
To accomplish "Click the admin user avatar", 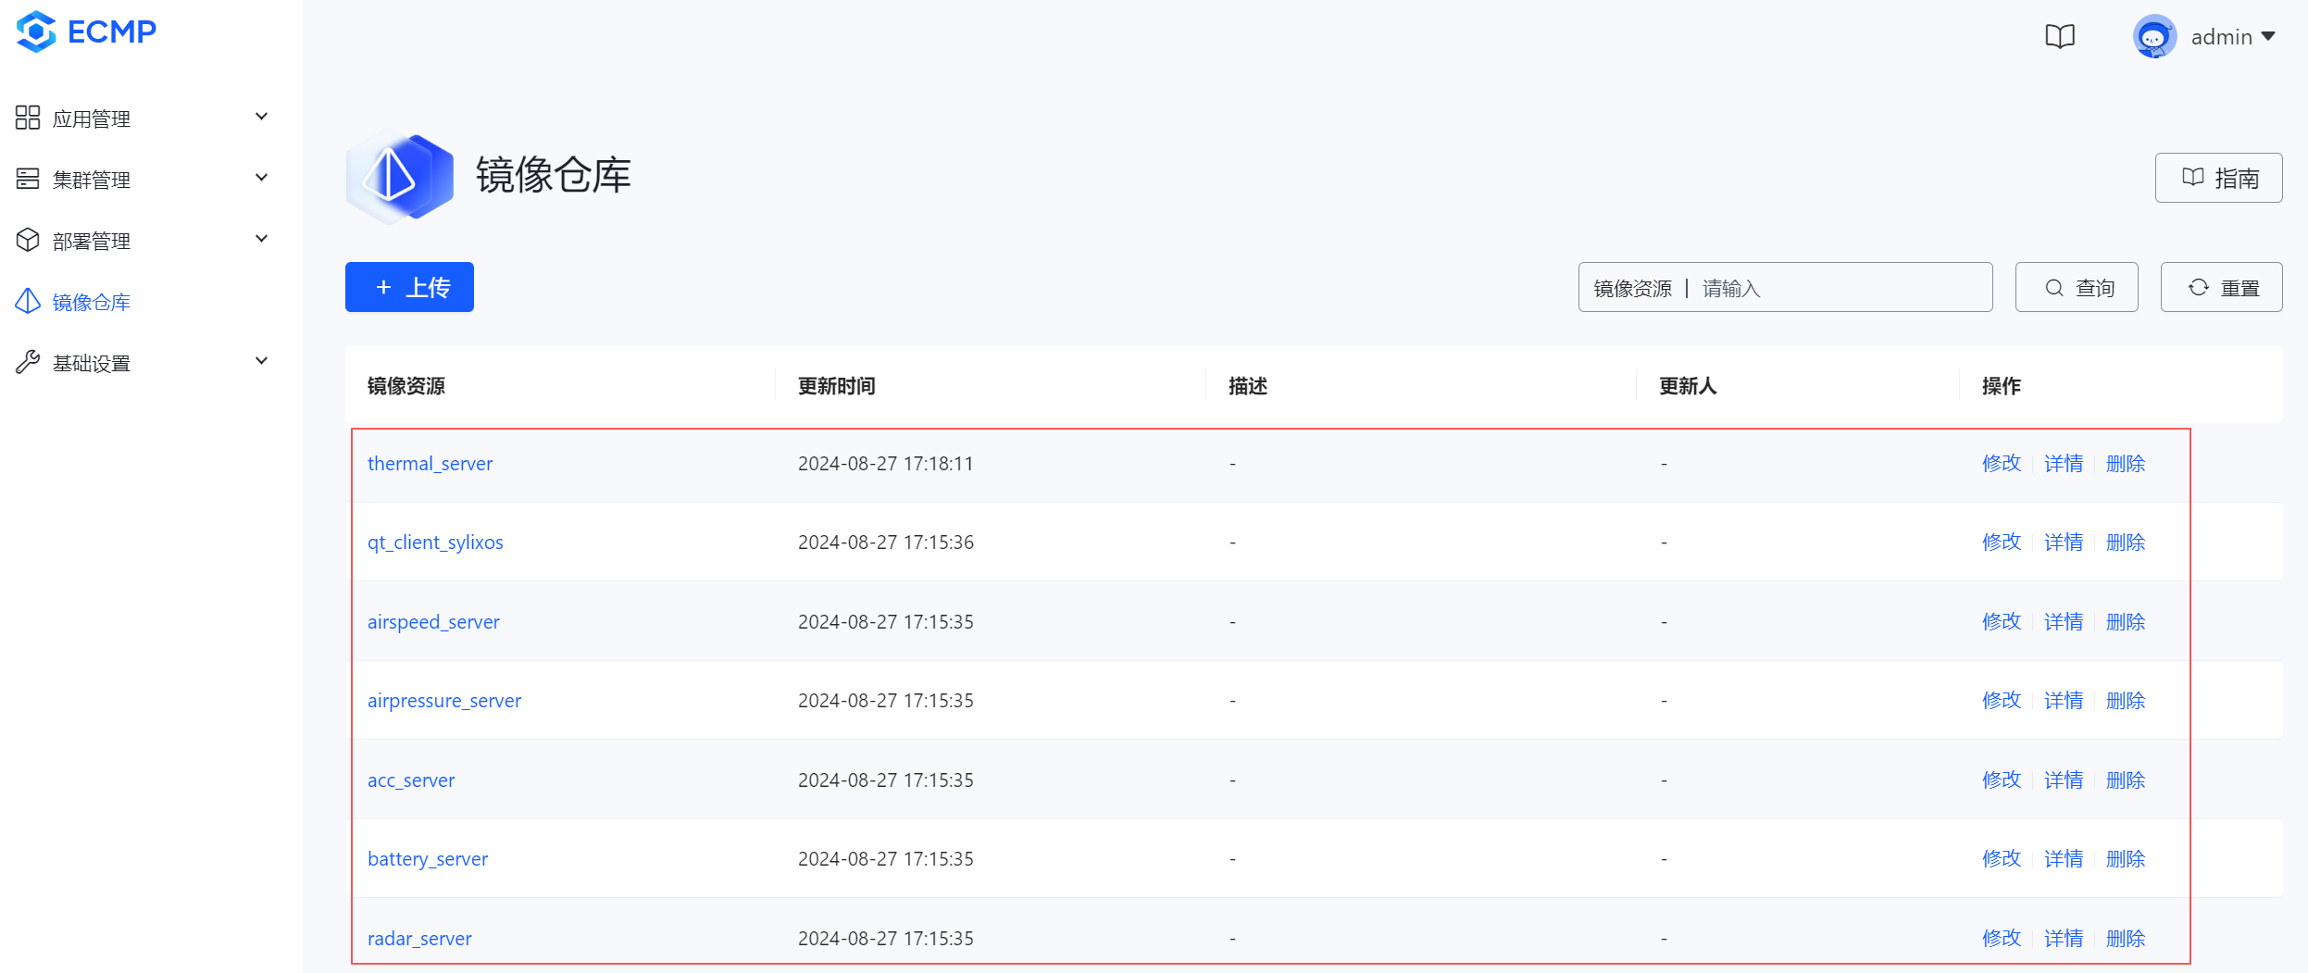I will [2154, 37].
